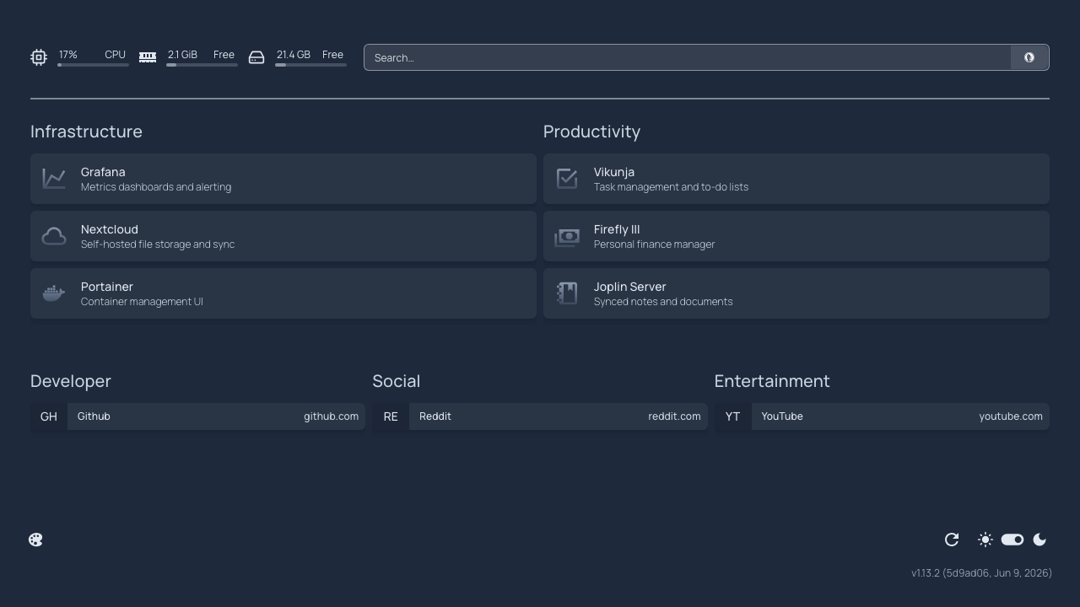This screenshot has width=1080, height=607.
Task: Click "Metrics dashboards and alerting" description
Action: 156,187
